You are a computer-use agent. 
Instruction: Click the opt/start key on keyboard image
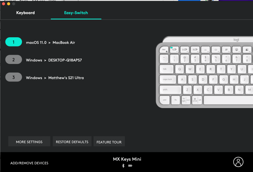pos(186,100)
